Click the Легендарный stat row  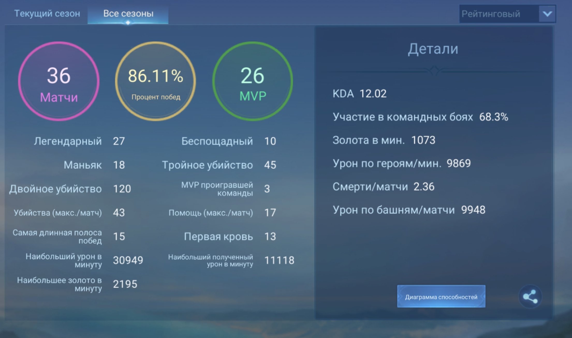tap(79, 141)
